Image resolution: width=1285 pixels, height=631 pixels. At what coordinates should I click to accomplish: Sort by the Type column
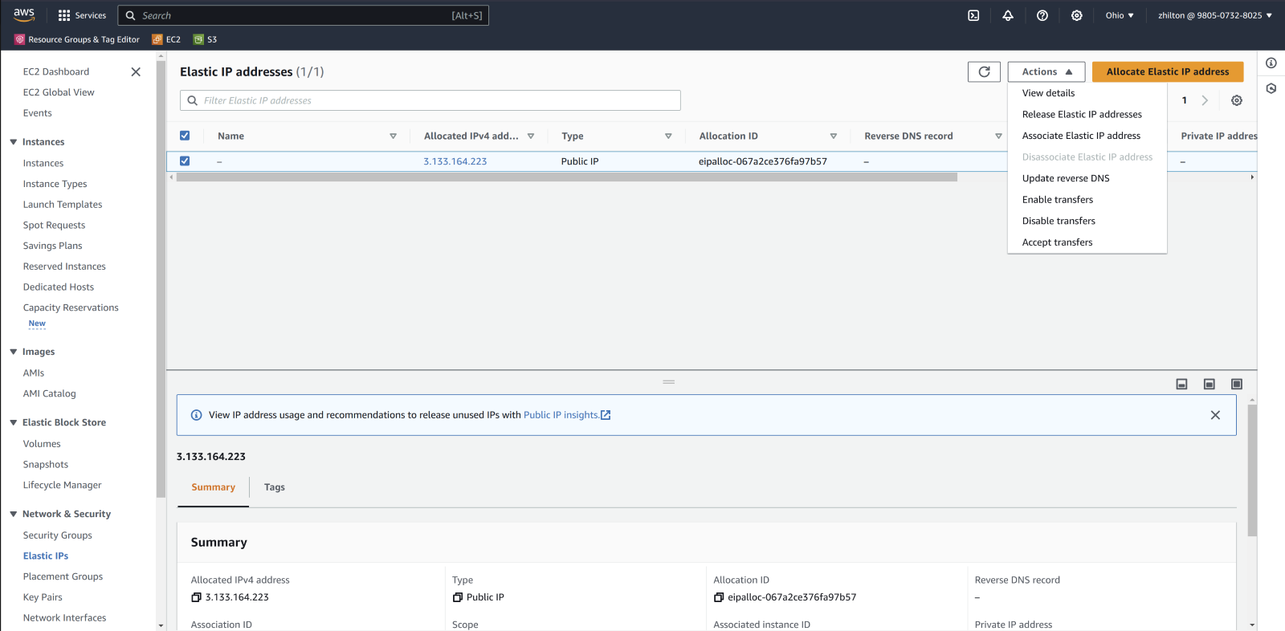pos(668,136)
